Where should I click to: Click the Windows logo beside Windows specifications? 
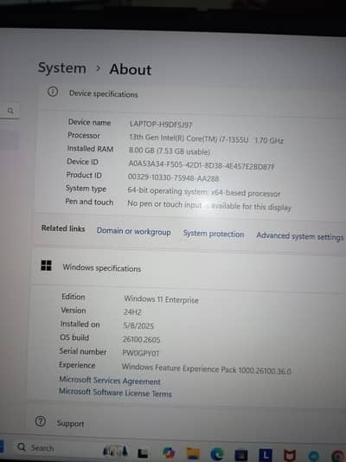46,266
